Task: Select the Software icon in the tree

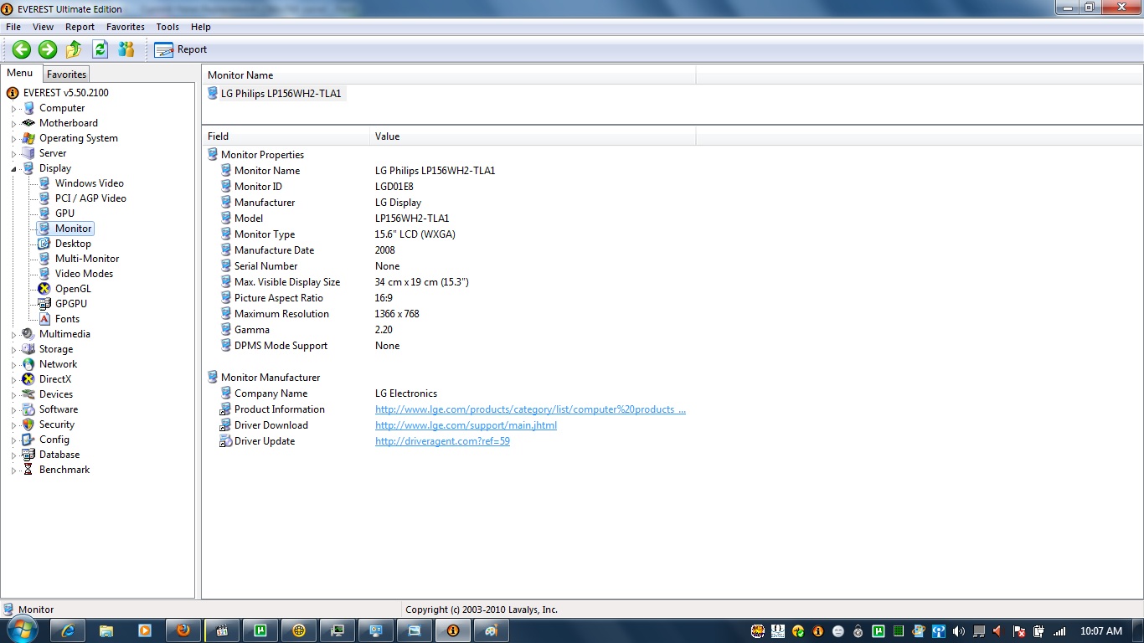Action: click(29, 409)
